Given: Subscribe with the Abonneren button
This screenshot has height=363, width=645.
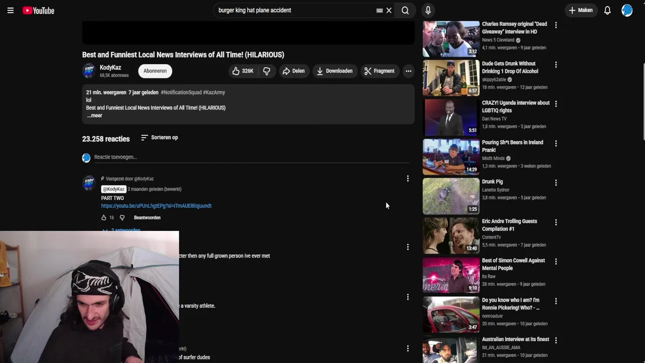Looking at the screenshot, I should [155, 71].
